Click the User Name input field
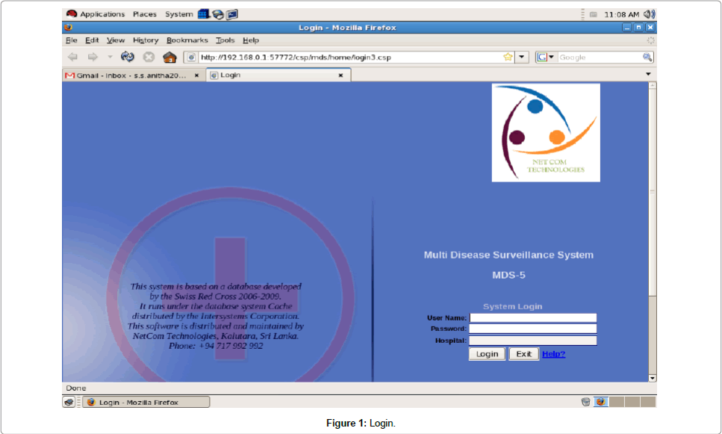 click(533, 317)
